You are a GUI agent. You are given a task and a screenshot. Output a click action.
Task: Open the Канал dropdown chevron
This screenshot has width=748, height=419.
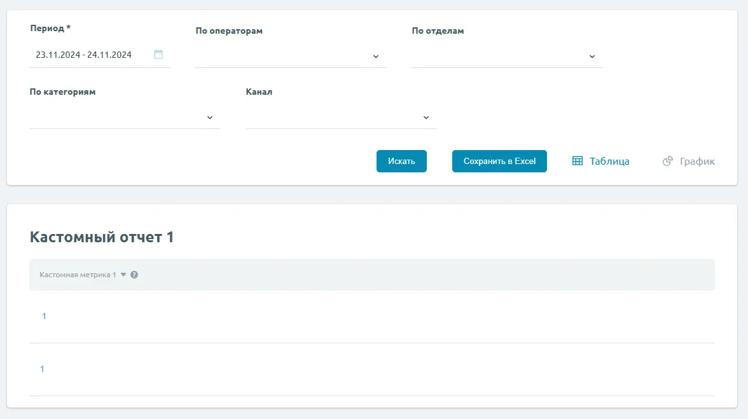[426, 118]
